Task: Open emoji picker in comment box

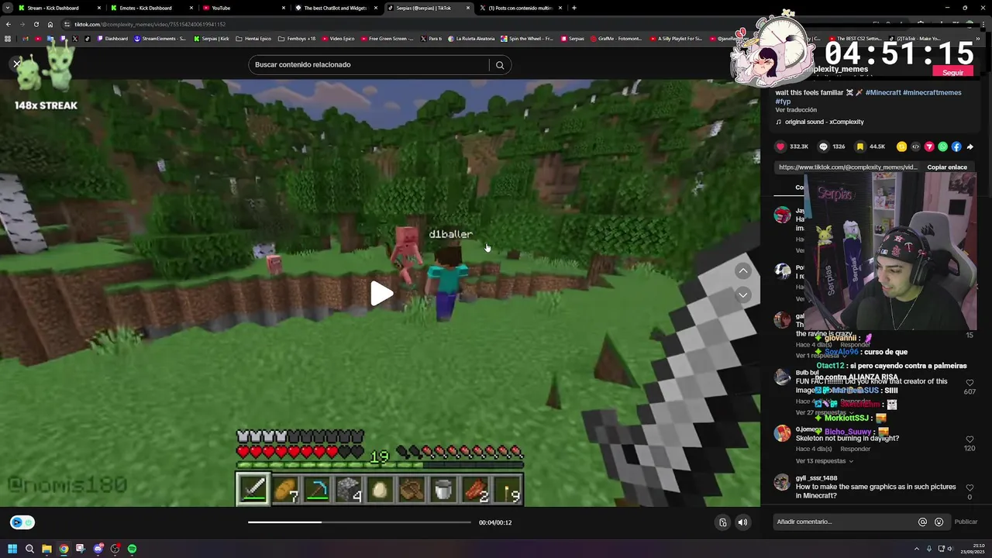Action: (x=939, y=522)
